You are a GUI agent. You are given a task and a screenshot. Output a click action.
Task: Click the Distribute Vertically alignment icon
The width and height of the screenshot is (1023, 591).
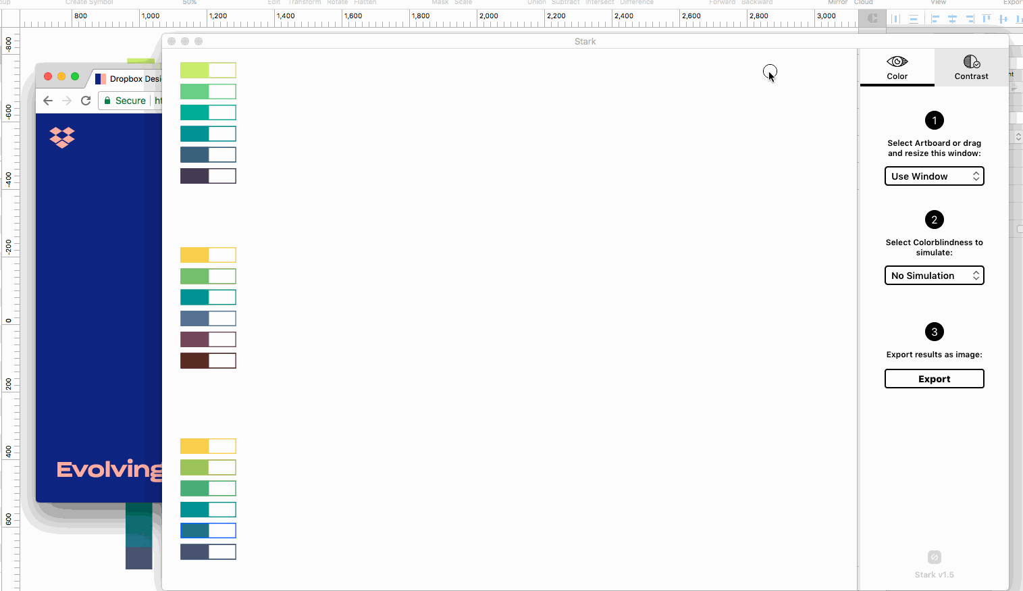914,19
